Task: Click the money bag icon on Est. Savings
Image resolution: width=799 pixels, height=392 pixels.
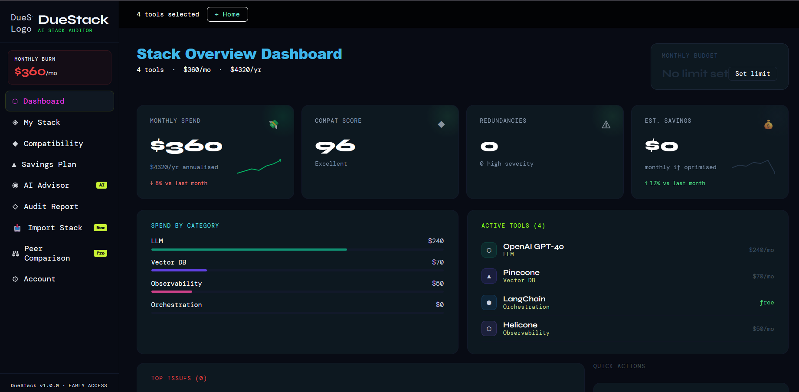Action: 768,125
